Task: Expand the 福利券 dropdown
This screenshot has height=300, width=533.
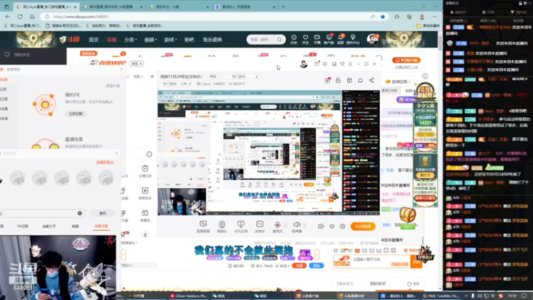Action: [237, 266]
